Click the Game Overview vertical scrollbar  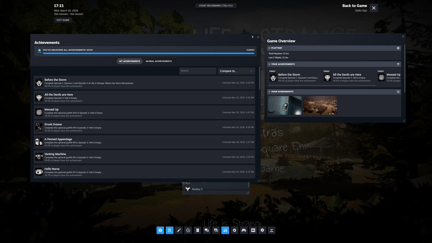(x=405, y=68)
